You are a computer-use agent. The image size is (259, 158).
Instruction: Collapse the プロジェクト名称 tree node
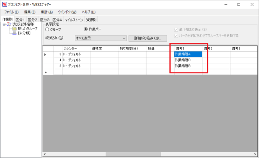click(4, 24)
